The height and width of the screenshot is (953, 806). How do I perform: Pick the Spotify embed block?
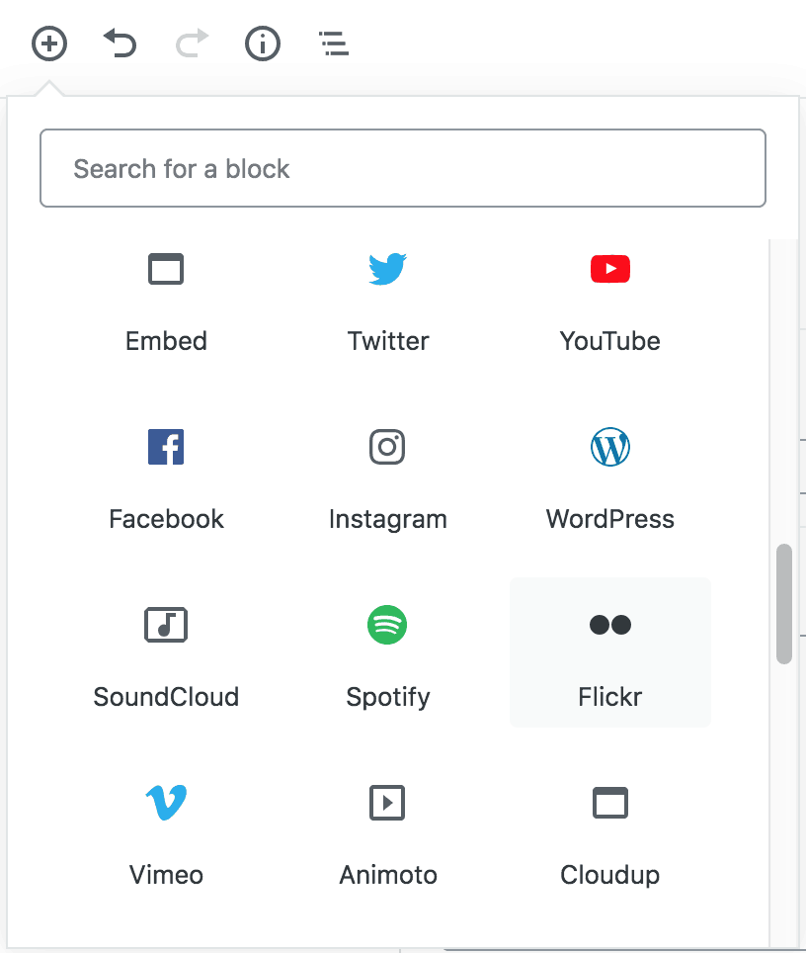tap(388, 652)
